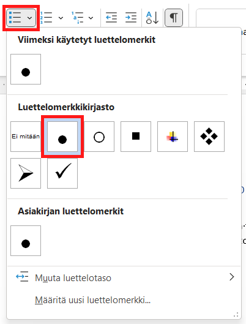Toggle the paragraph marks (¶) button
The image size is (246, 324).
pyautogui.click(x=174, y=18)
